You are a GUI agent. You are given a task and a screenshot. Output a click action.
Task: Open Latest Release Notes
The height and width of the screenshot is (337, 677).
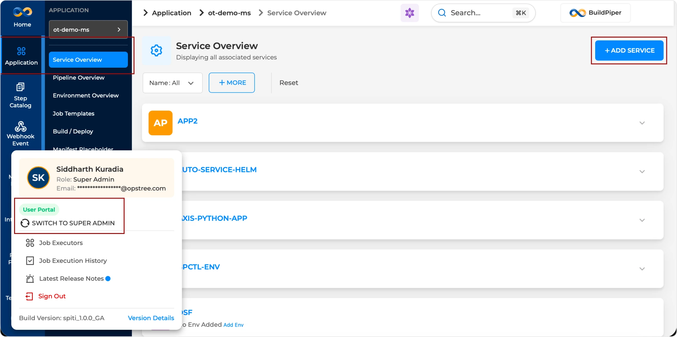[x=71, y=278]
